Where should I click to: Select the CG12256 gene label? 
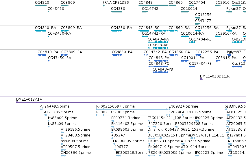(x=203, y=14)
